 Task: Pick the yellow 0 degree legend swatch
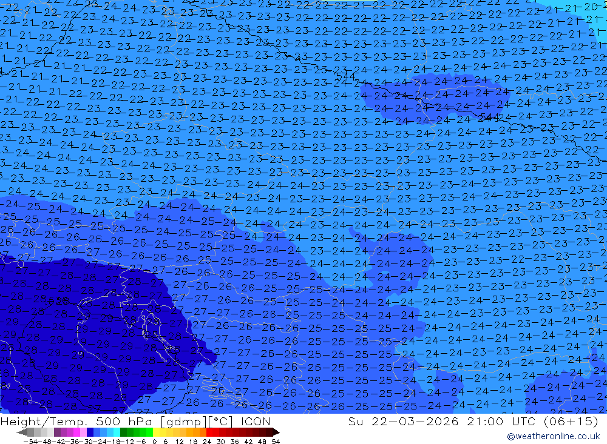pos(157,432)
